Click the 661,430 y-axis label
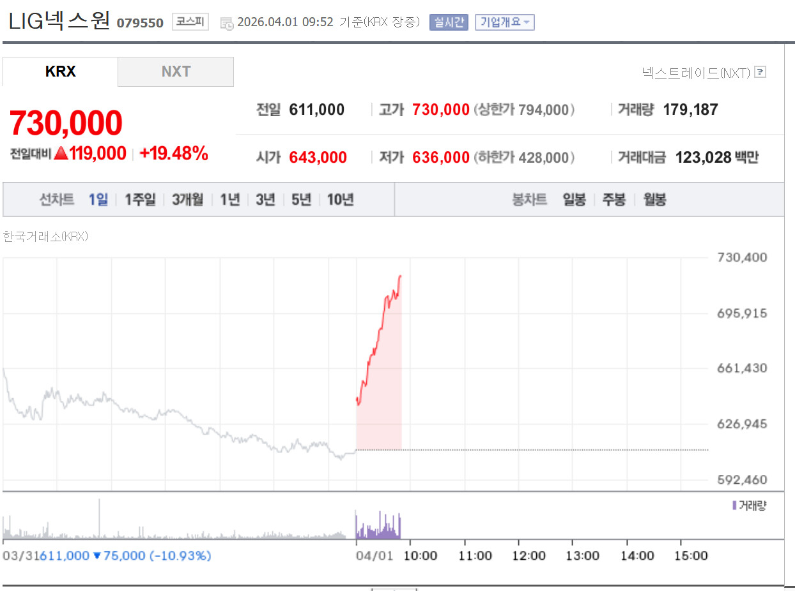The width and height of the screenshot is (795, 591). tap(741, 368)
